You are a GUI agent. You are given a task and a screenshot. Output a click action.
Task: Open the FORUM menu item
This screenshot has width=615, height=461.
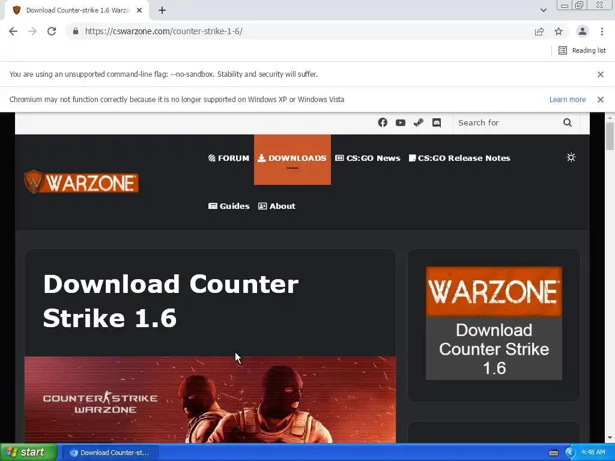tap(229, 158)
